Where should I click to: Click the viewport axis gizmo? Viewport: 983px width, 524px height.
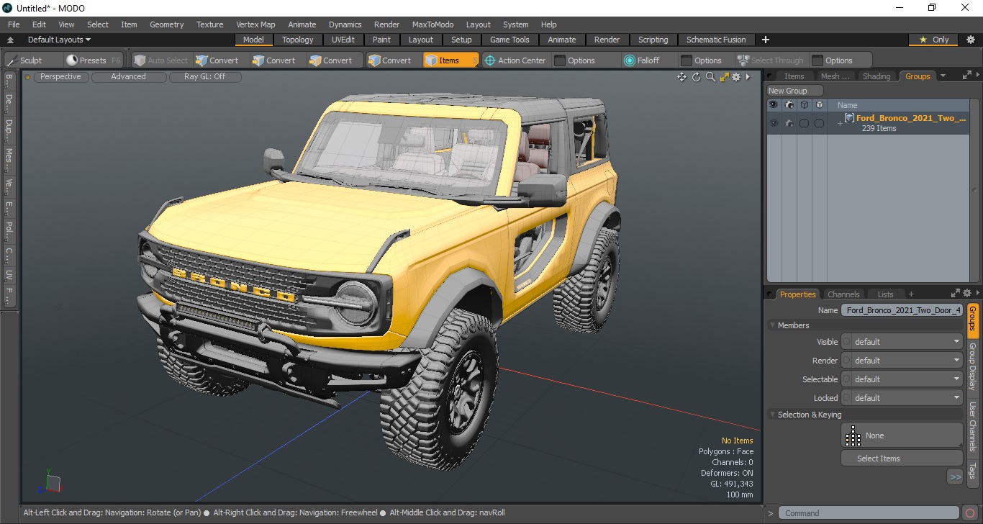pos(51,483)
